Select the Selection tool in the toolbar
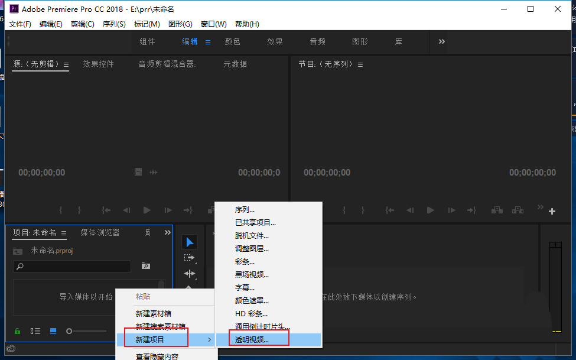Image resolution: width=576 pixels, height=360 pixels. tap(190, 241)
